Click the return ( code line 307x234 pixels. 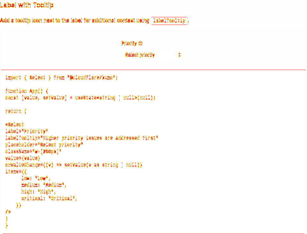click(x=16, y=111)
